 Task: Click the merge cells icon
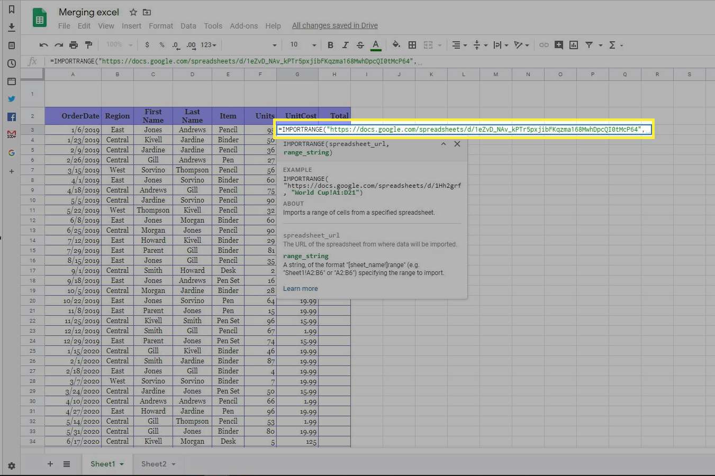(428, 45)
